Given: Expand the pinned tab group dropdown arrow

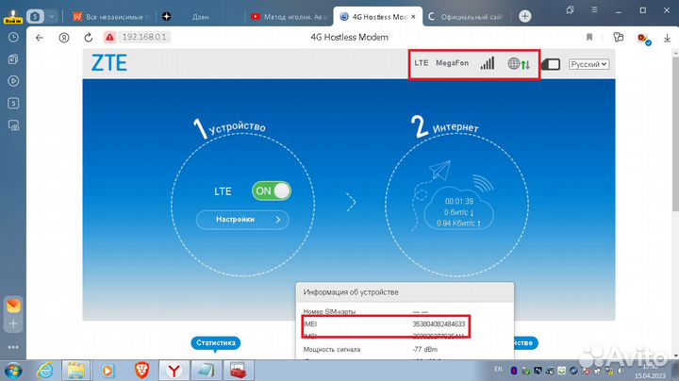Looking at the screenshot, I should (x=52, y=16).
